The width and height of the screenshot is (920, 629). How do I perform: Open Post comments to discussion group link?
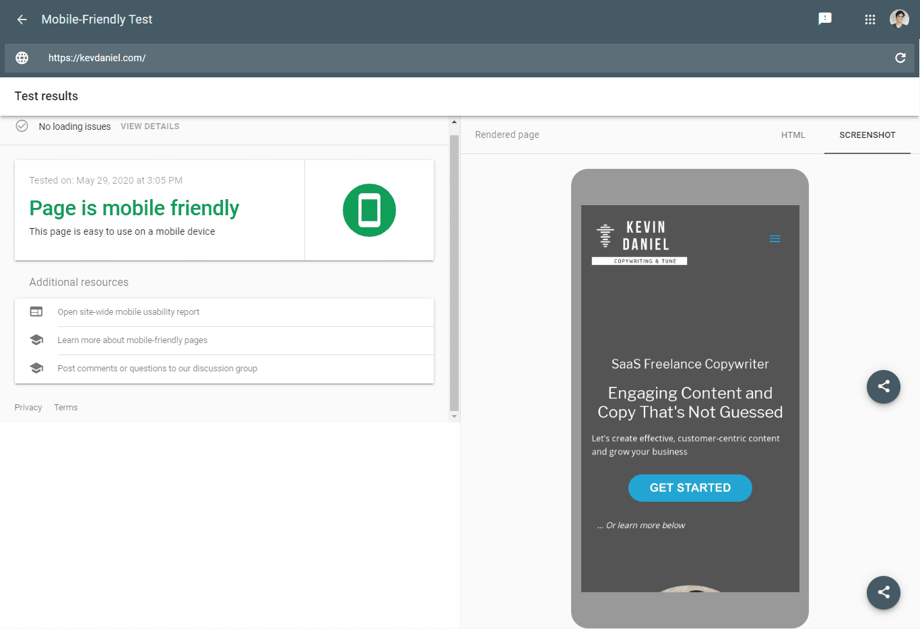tap(158, 369)
